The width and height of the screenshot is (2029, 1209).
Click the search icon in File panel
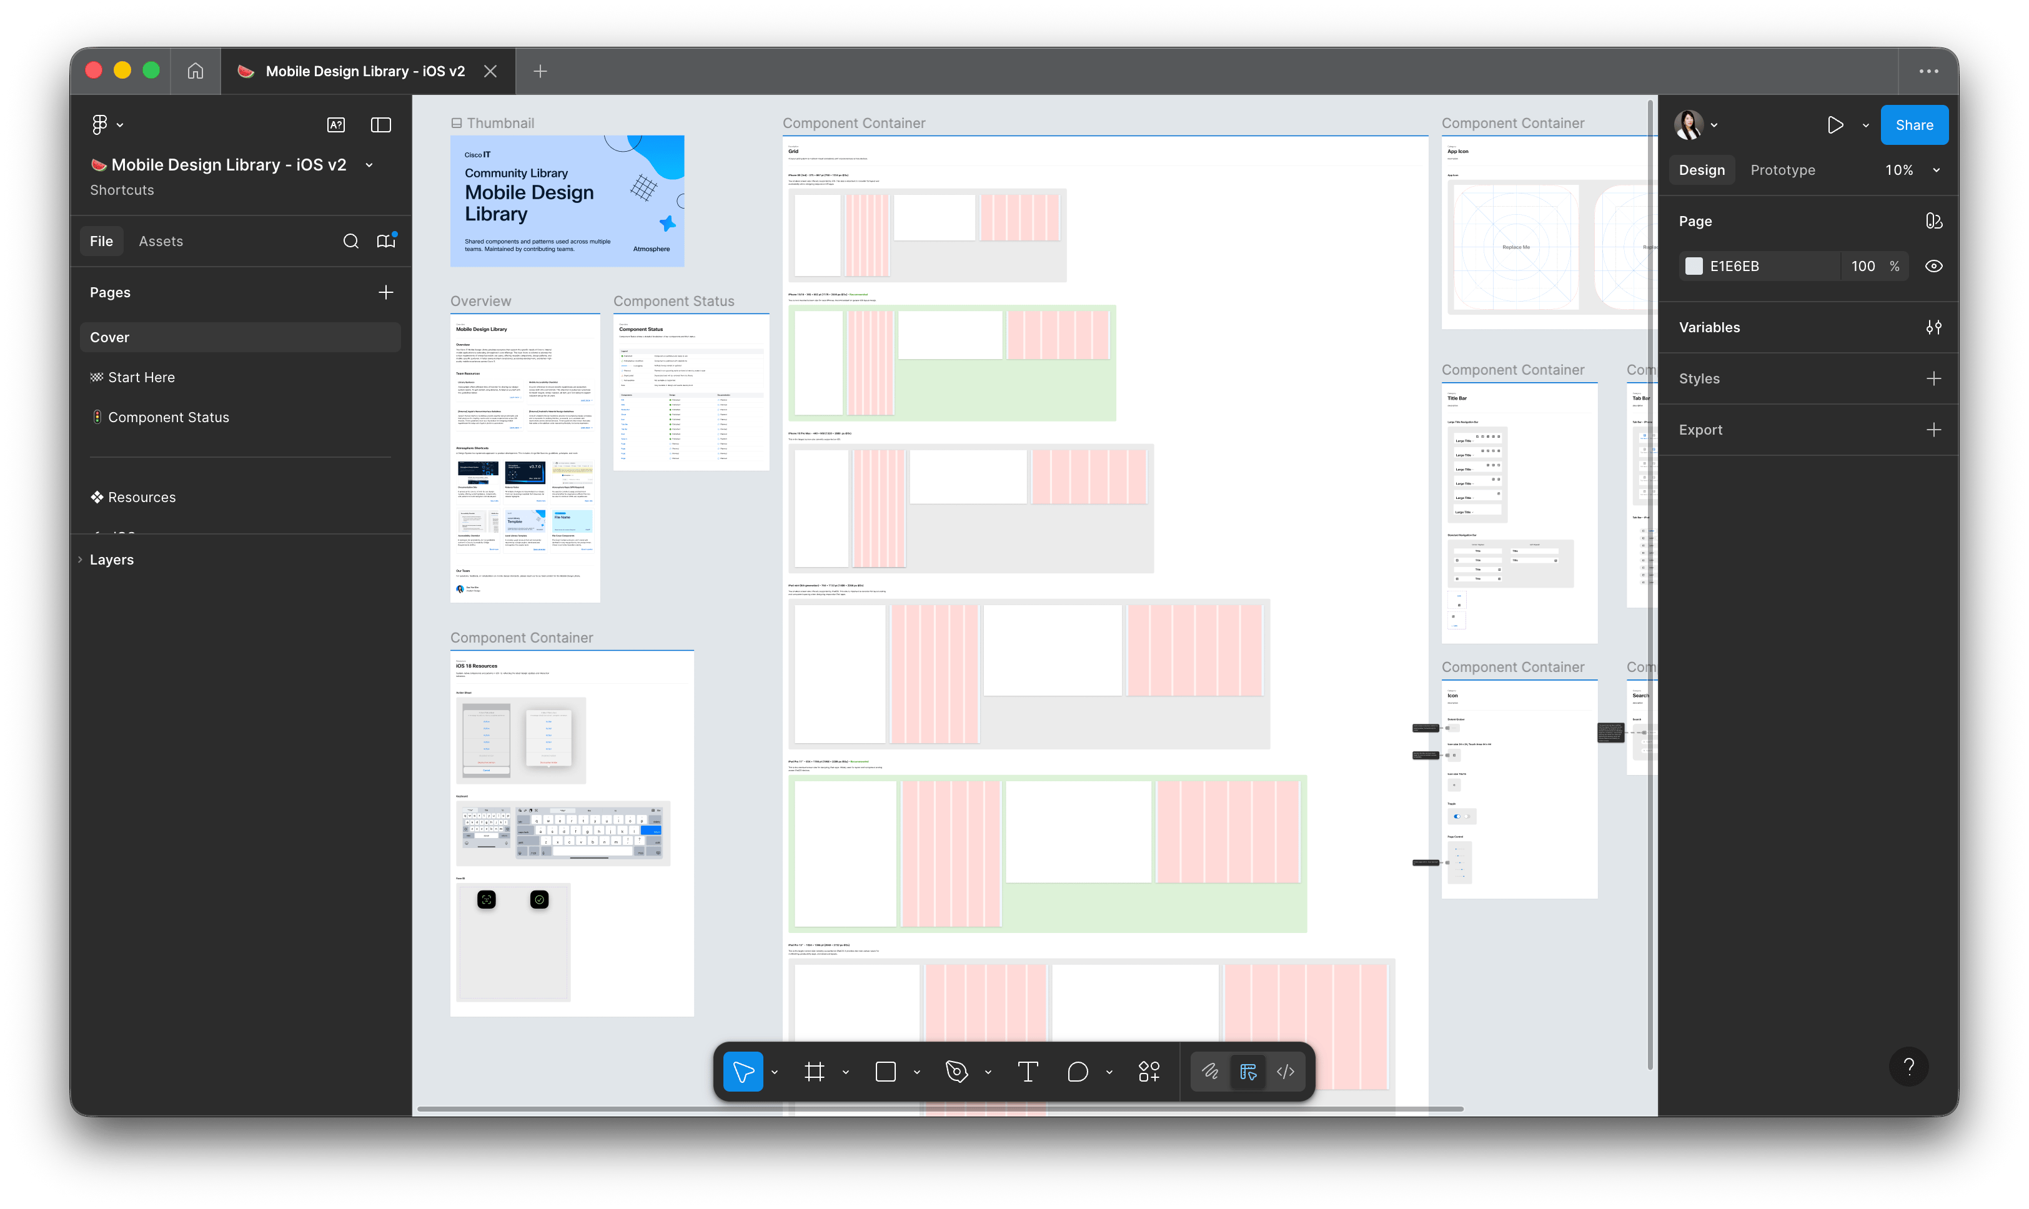pos(350,241)
